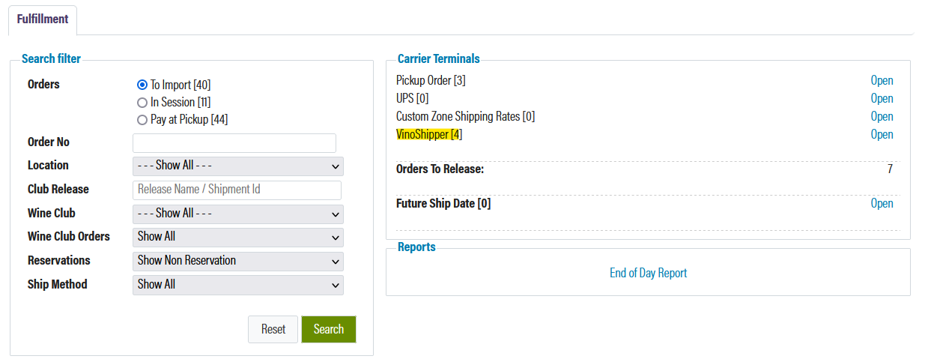This screenshot has height=362, width=928.
Task: Click the green Search button
Action: pyautogui.click(x=329, y=329)
